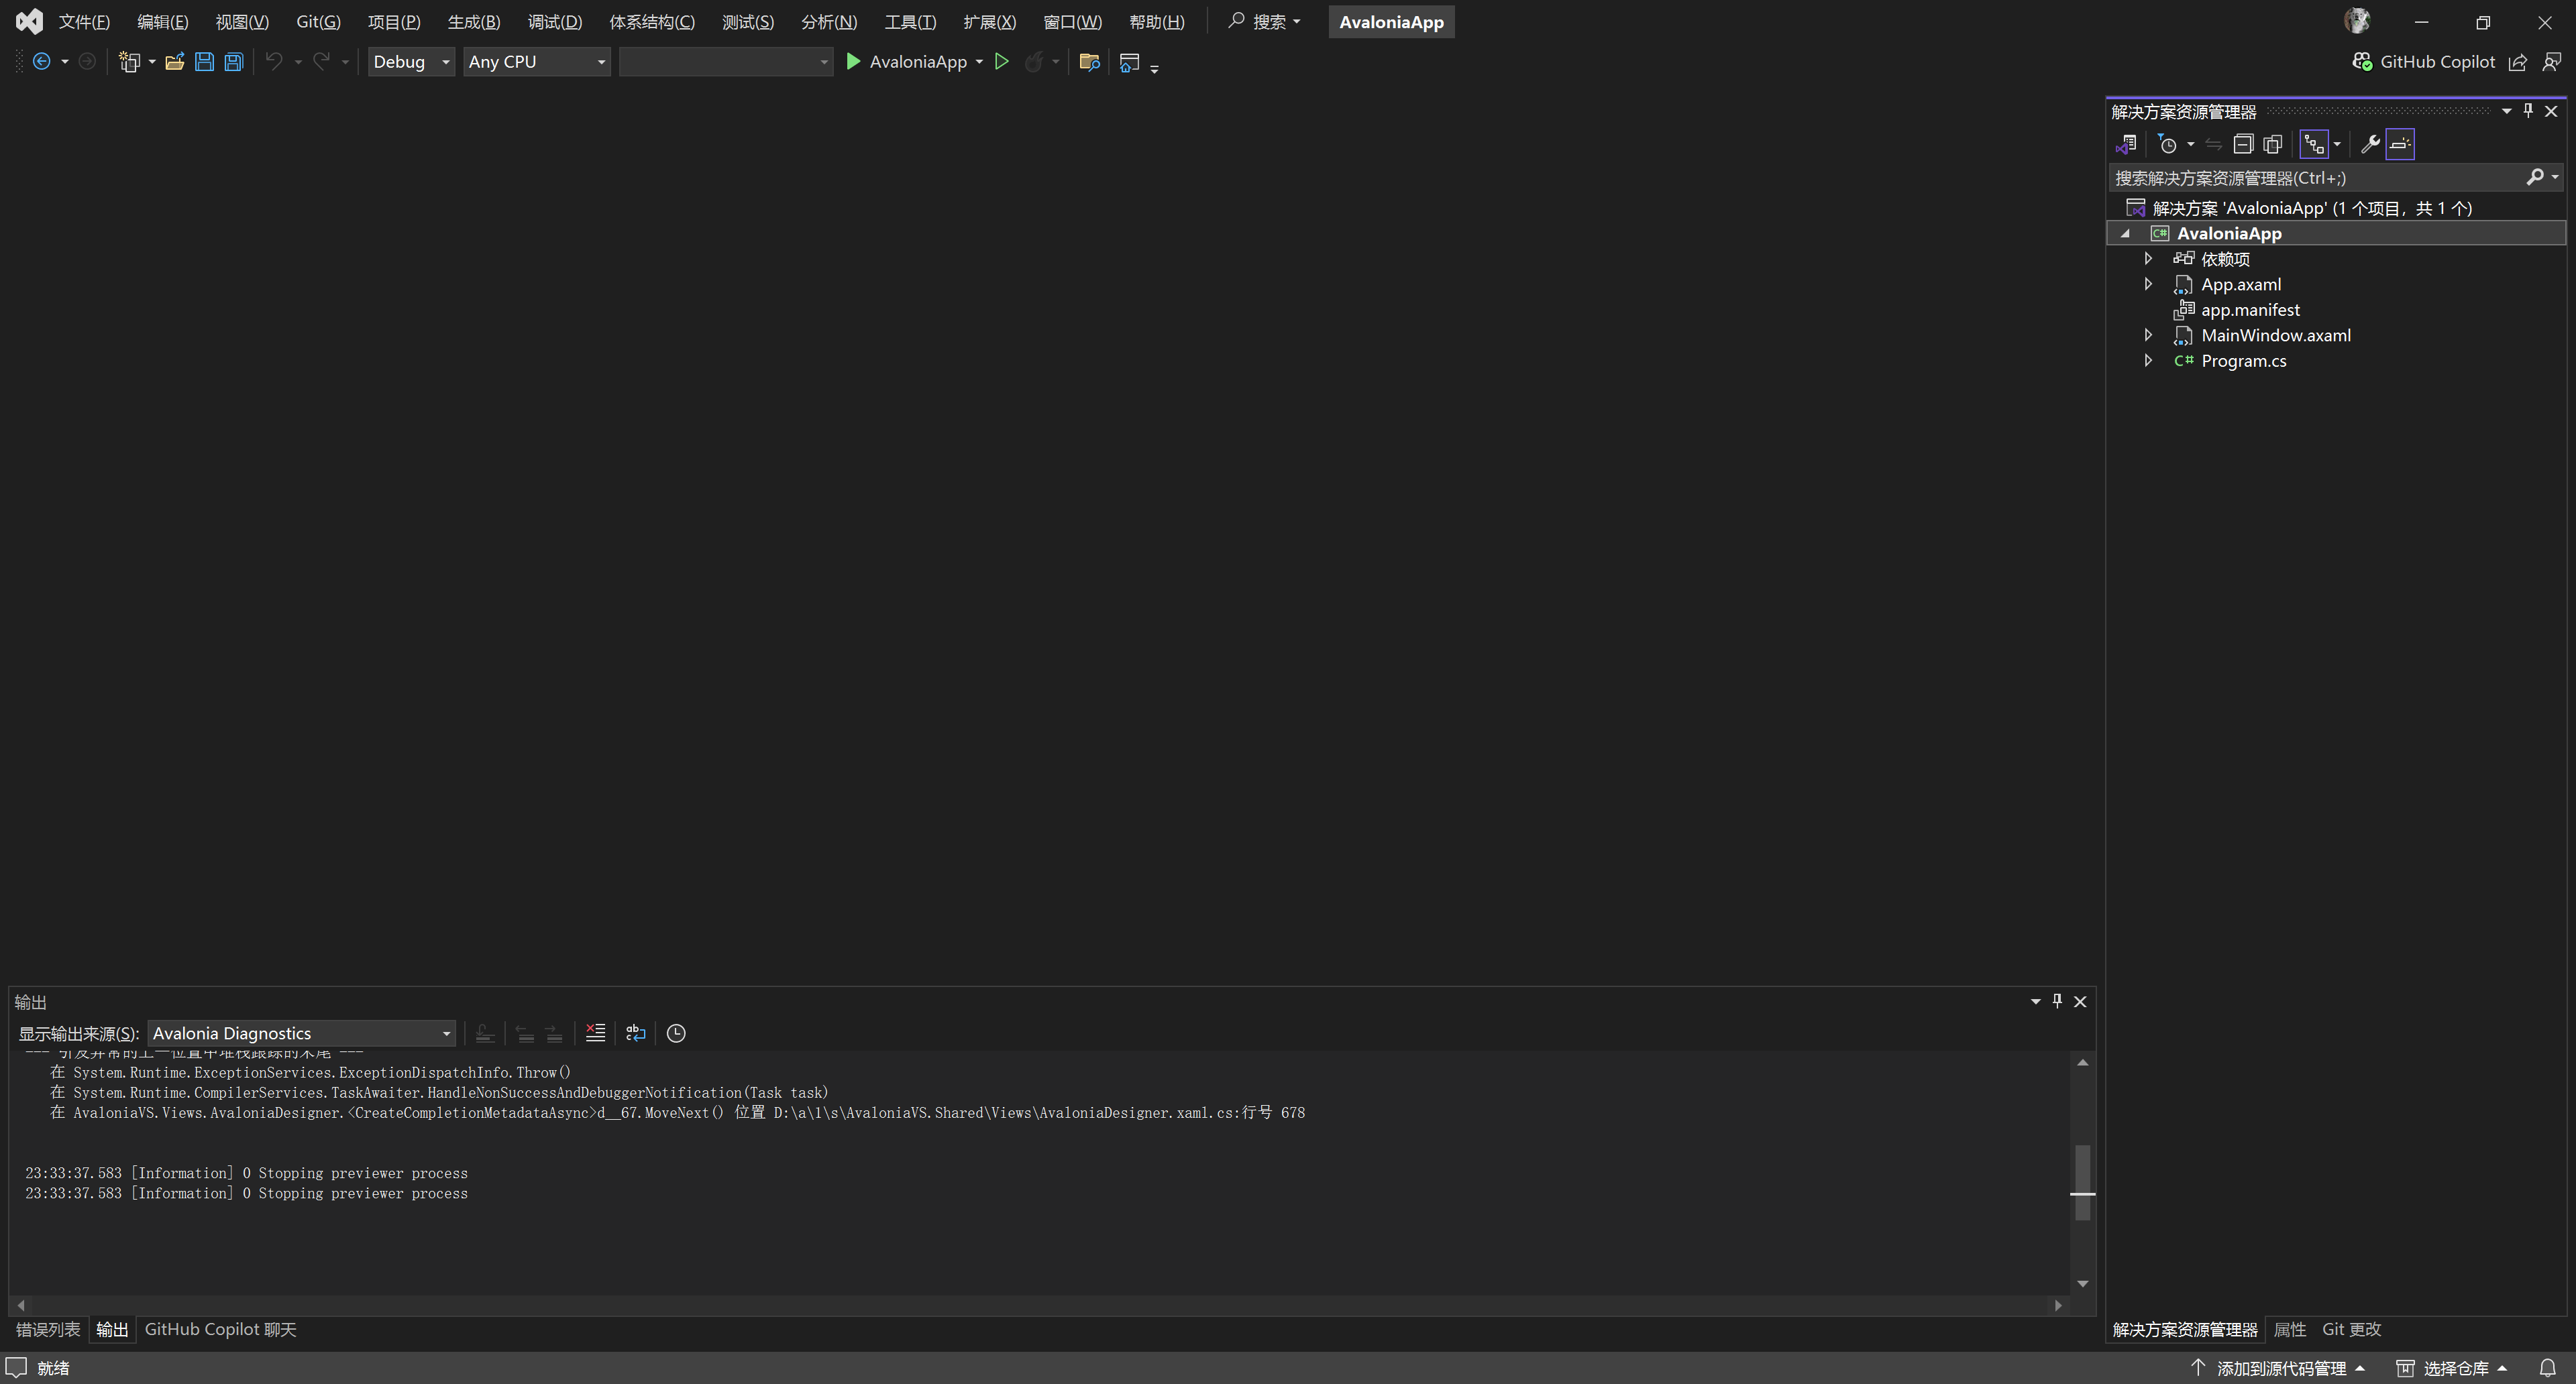Expand the Program.cs node
This screenshot has height=1384, width=2576.
coord(2148,361)
